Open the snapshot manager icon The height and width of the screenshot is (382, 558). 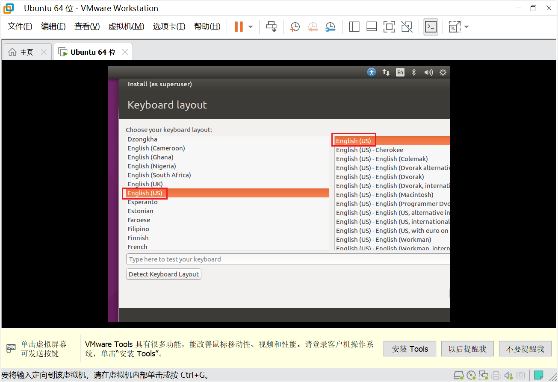[330, 27]
